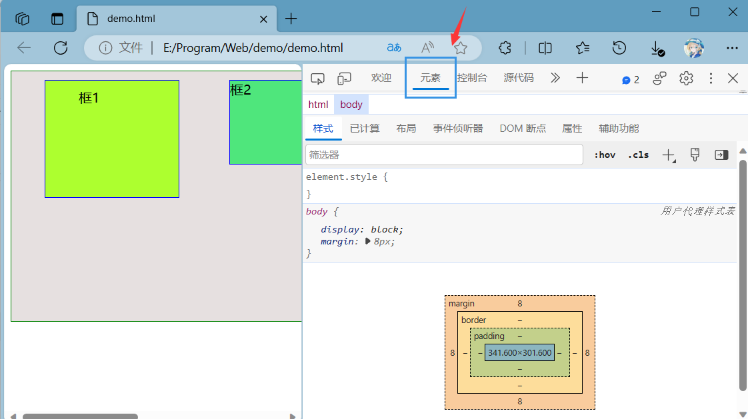The height and width of the screenshot is (419, 748).
Task: Switch to the 控制台 tab
Action: [x=472, y=78]
